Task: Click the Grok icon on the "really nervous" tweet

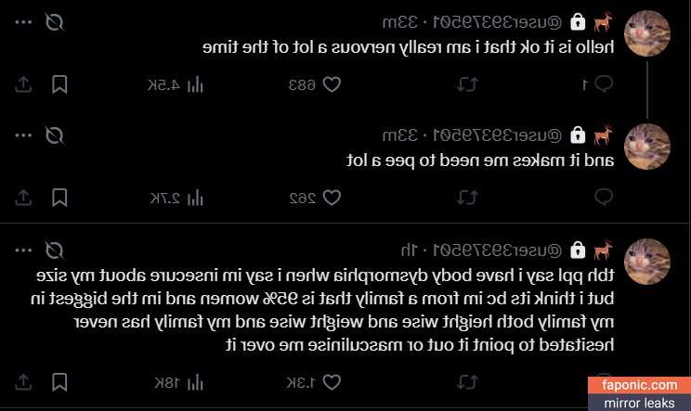Action: 55,21
